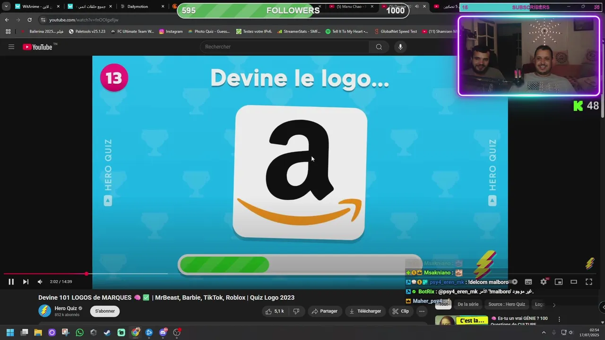Open more actions three-dot menu
This screenshot has height=340, width=605.
coord(422,311)
